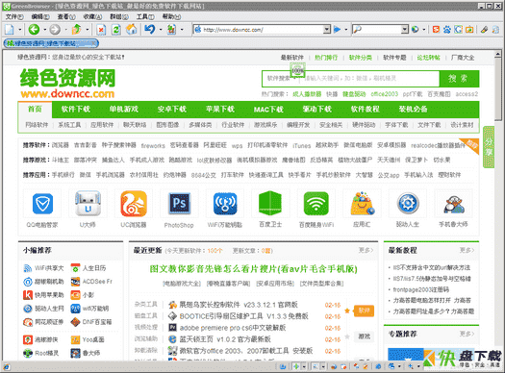Open the U大师 app icon
The width and height of the screenshot is (505, 373).
(x=88, y=204)
